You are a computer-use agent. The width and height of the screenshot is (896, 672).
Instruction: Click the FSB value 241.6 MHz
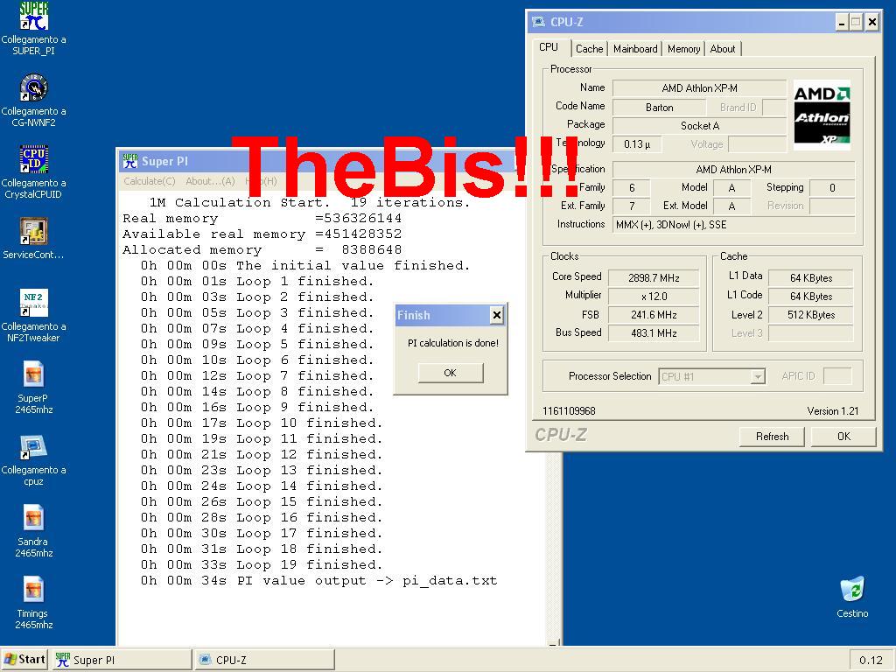point(653,314)
